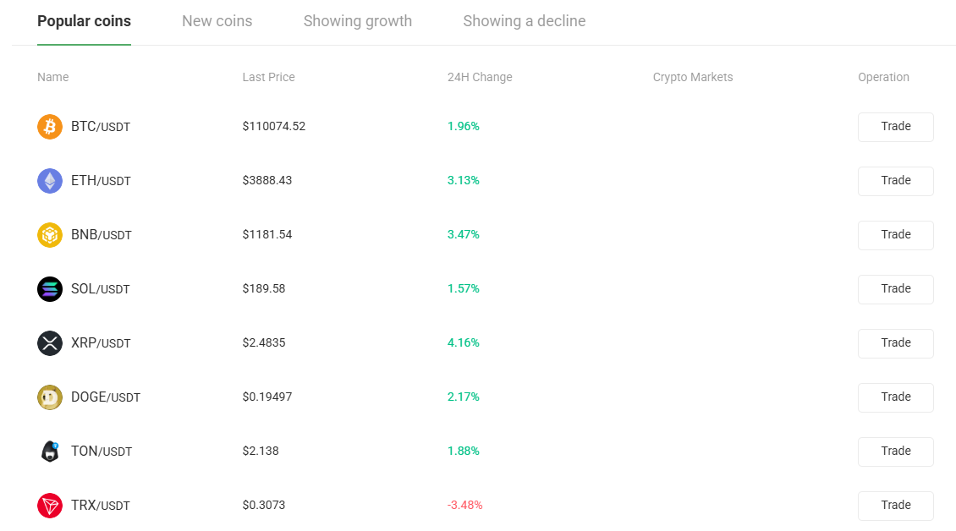The image size is (956, 531).
Task: Click Trade for ETH/USDT
Action: (895, 181)
